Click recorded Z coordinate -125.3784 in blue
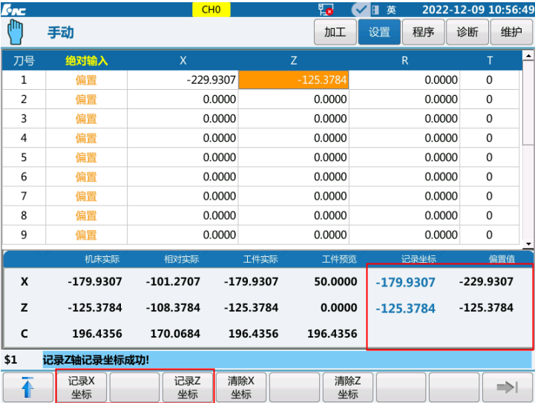The image size is (535, 403). [405, 309]
